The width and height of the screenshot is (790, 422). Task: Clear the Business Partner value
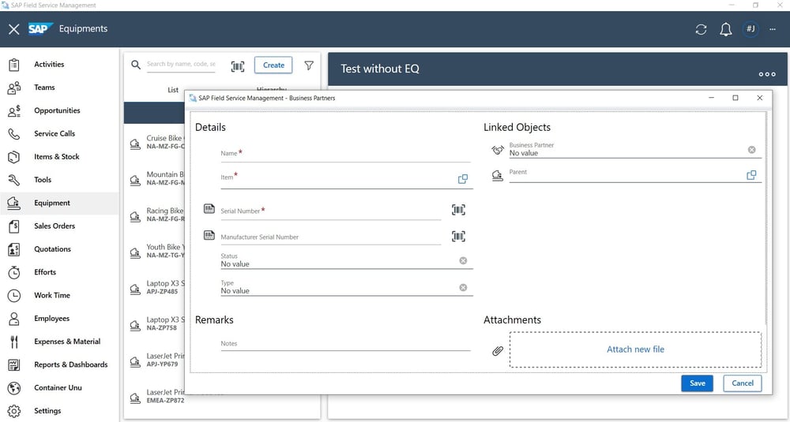(751, 150)
